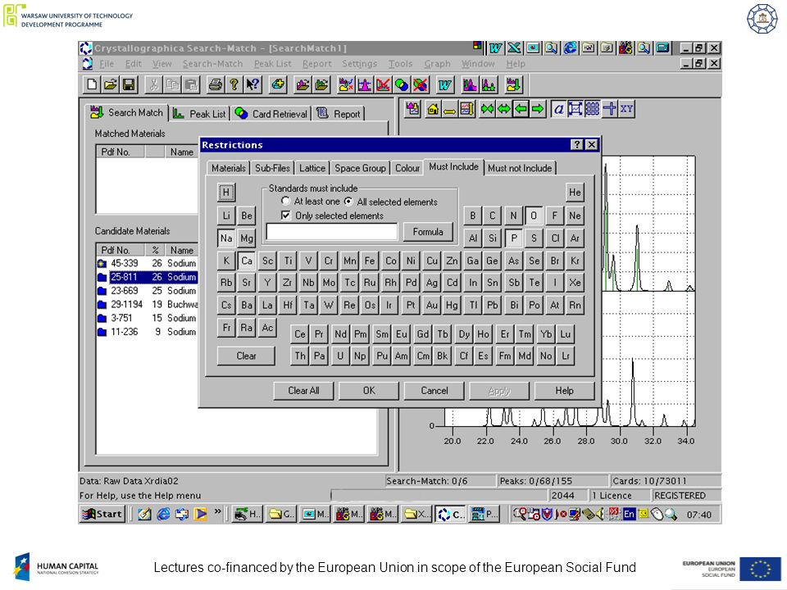787x590 pixels.
Task: Click the Formula button
Action: 428,232
